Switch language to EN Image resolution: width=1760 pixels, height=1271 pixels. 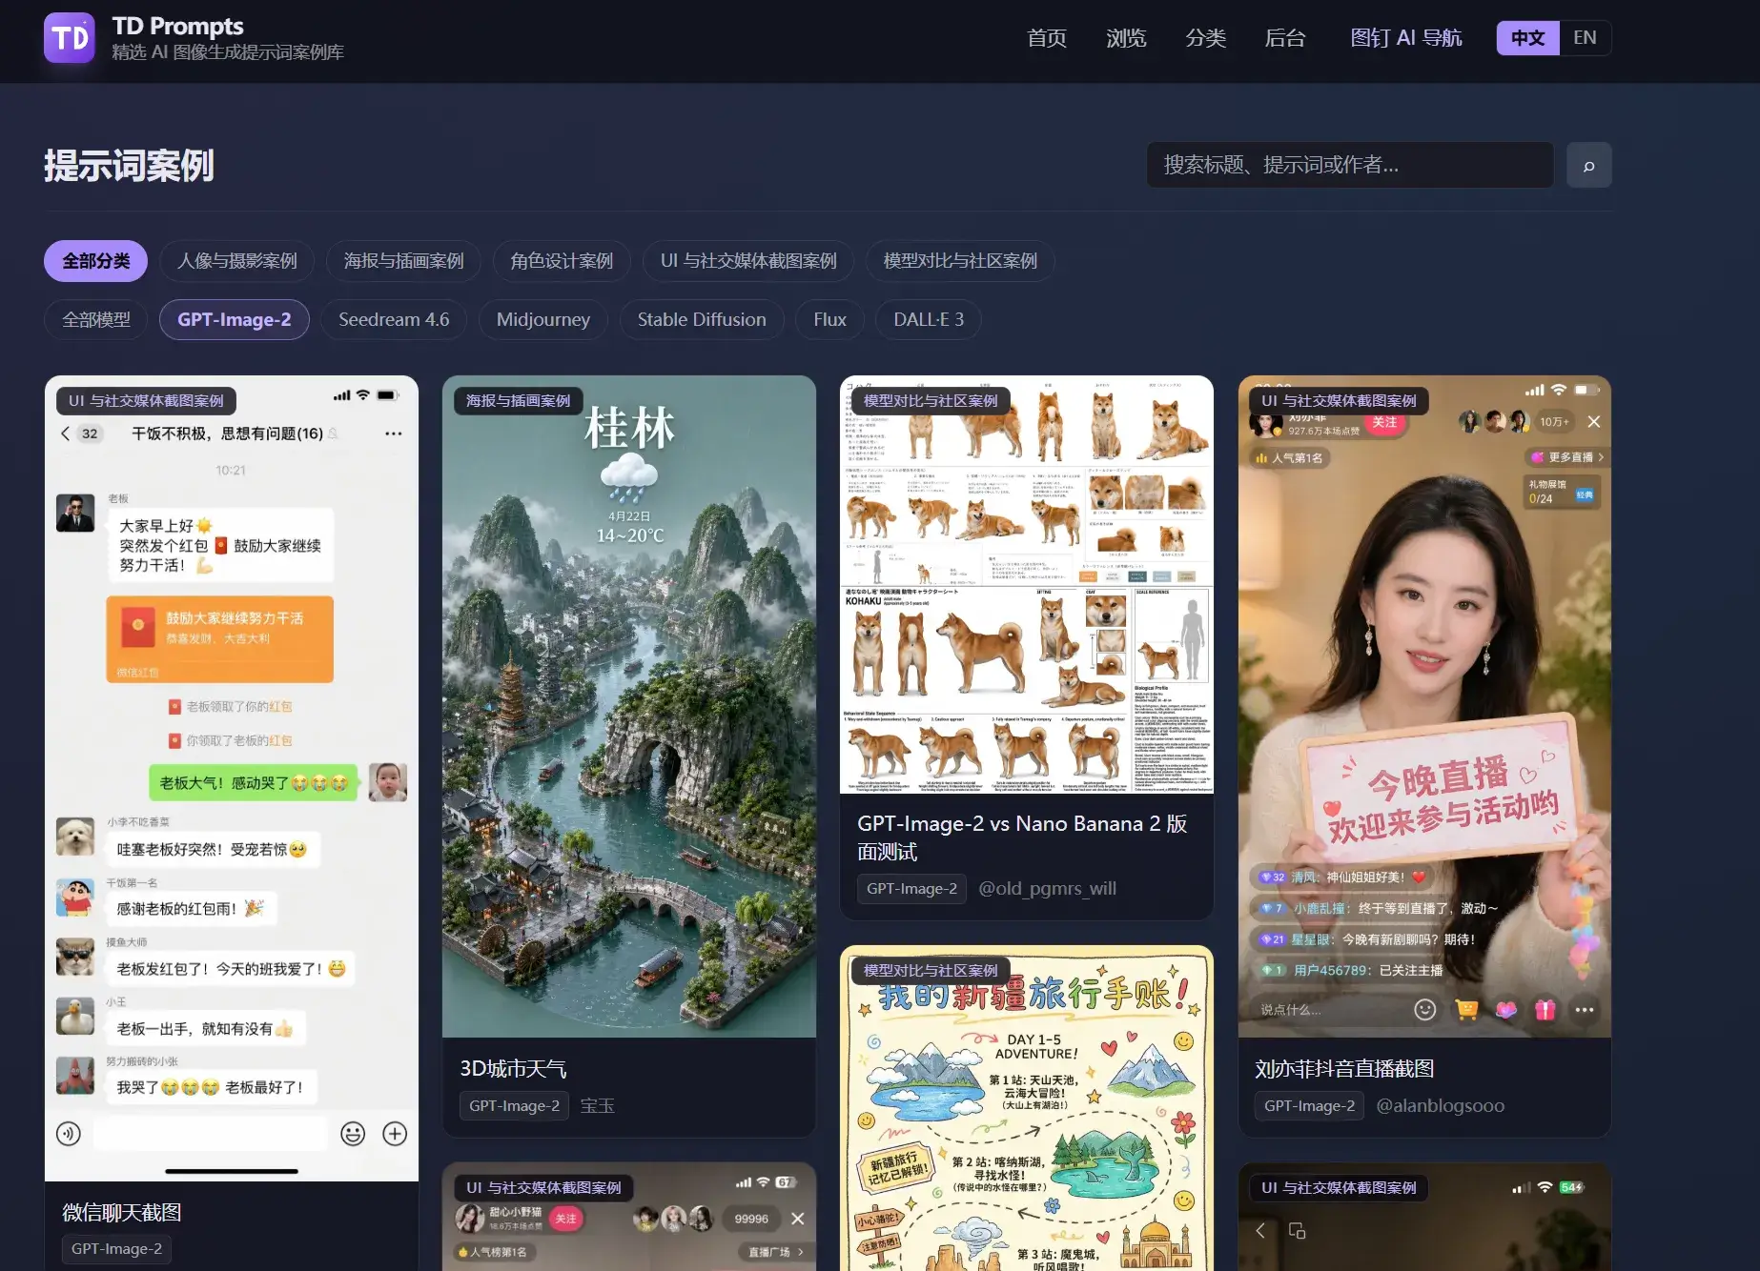pos(1585,38)
